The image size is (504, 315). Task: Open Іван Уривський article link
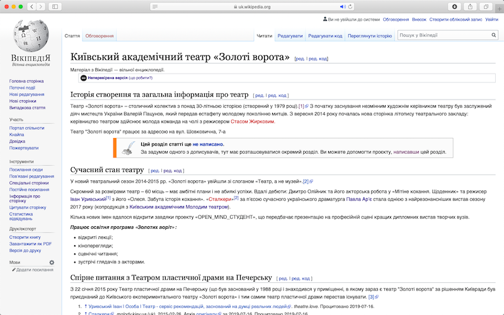click(88, 199)
